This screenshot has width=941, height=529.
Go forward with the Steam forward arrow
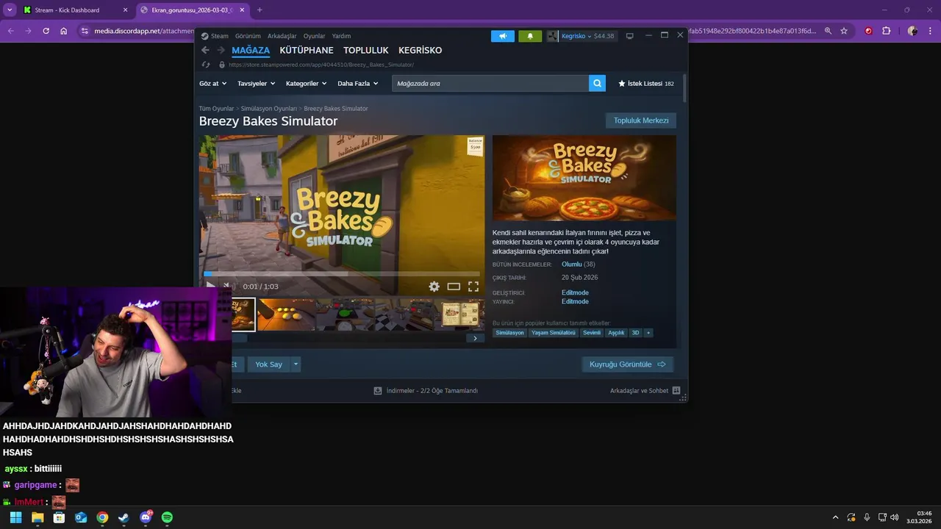[221, 51]
